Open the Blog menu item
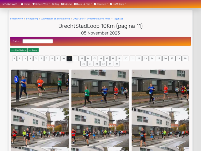This screenshot has height=151, width=201. [x=55, y=4]
